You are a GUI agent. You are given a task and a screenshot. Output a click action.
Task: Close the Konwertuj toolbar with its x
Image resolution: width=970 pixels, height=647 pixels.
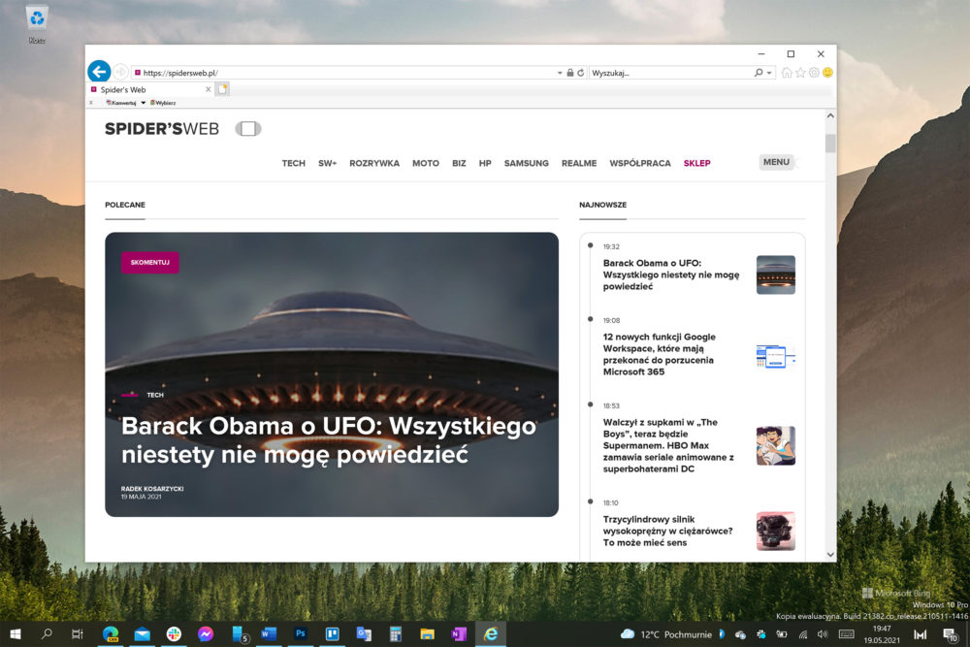[x=91, y=103]
